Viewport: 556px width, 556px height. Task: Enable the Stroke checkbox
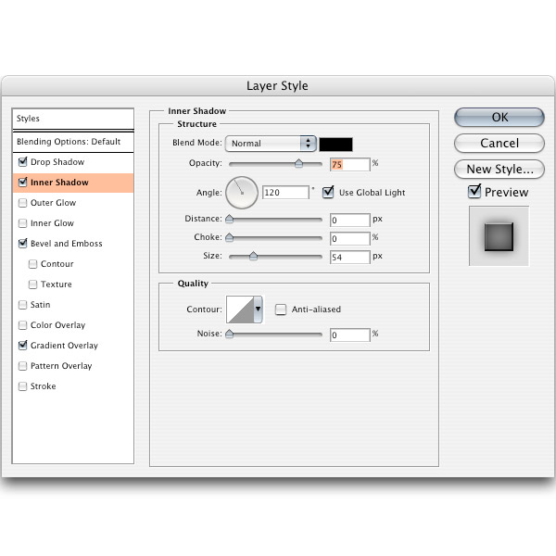(x=22, y=386)
